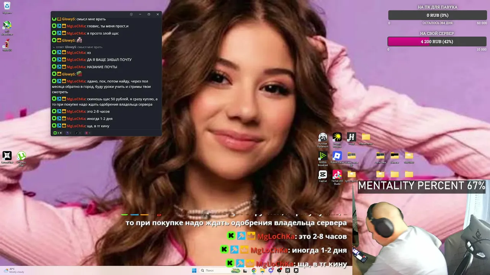
Task: Click chat message 'я прсото злой щас'
Action: pos(103,33)
